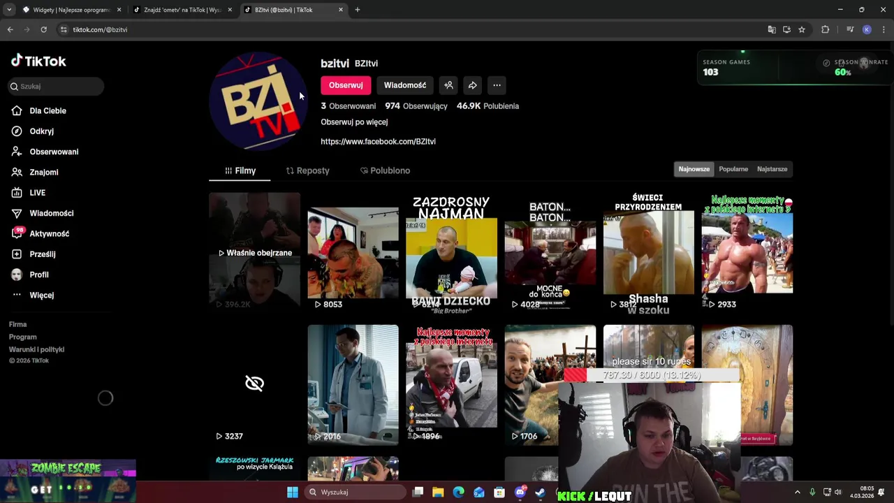Screen dimensions: 894x503
Task: Open a new browser tab with plus
Action: [357, 10]
